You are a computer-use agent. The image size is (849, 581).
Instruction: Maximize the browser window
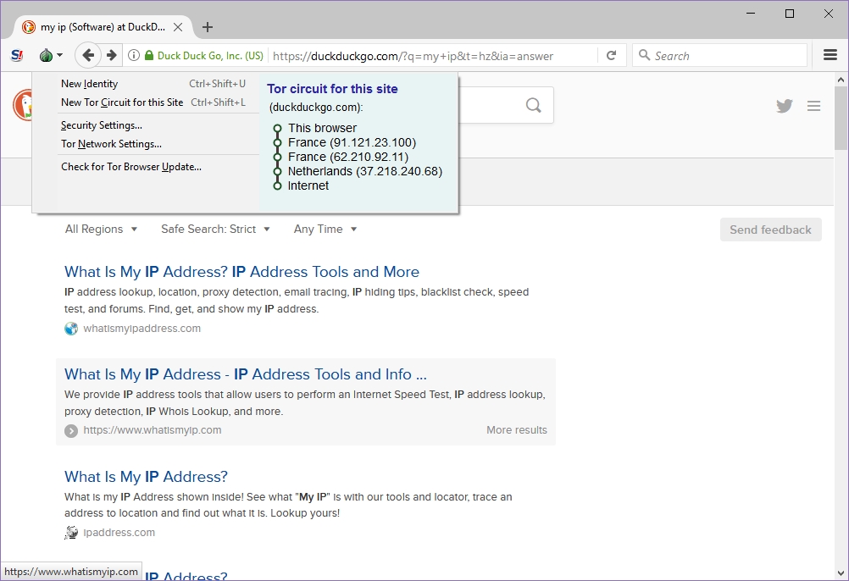pos(790,14)
